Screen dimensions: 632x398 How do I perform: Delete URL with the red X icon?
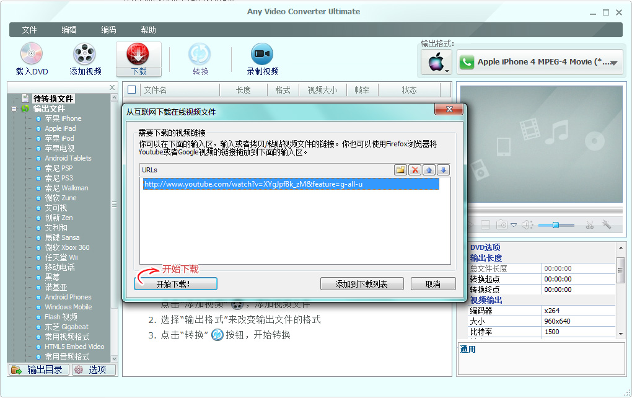click(415, 170)
